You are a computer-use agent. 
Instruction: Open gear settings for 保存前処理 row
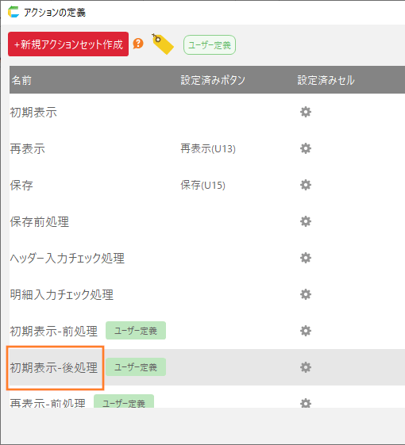(x=306, y=221)
